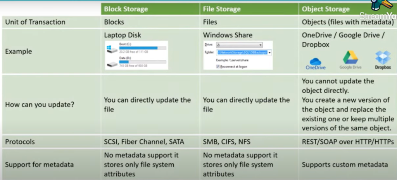Open the Drive Z: dropdown
397x180 pixels.
tap(239, 45)
